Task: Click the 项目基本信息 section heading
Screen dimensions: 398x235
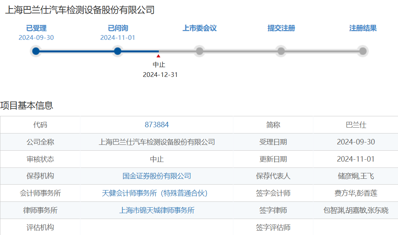Action: click(27, 105)
